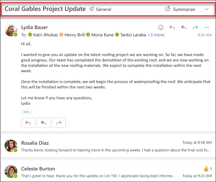Click Tanko Laraba's green presence icon

(117, 35)
